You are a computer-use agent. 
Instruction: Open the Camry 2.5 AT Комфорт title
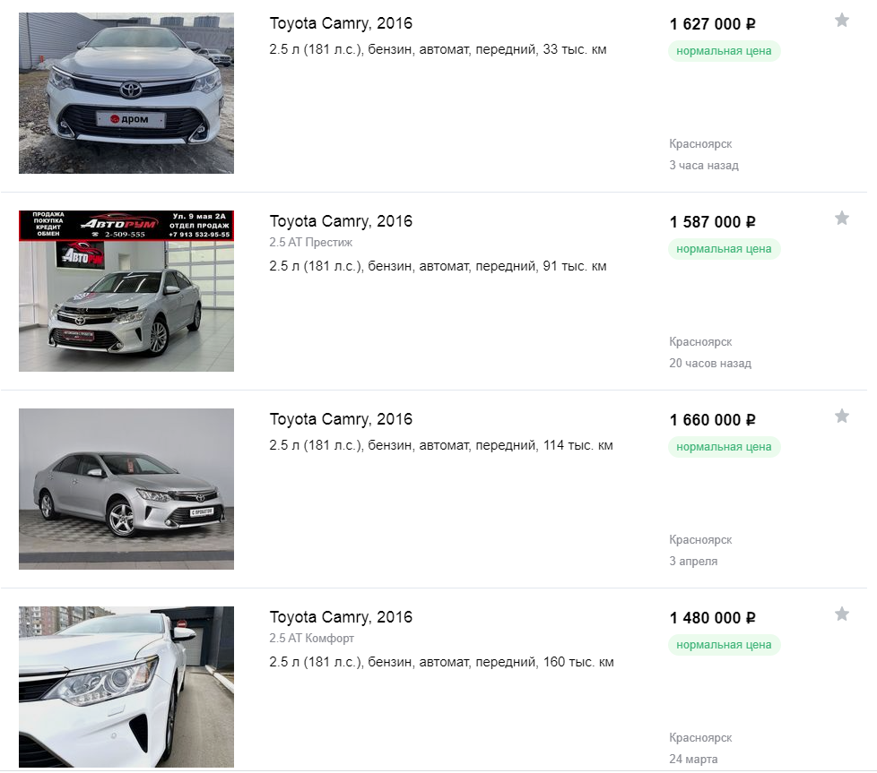tap(341, 617)
